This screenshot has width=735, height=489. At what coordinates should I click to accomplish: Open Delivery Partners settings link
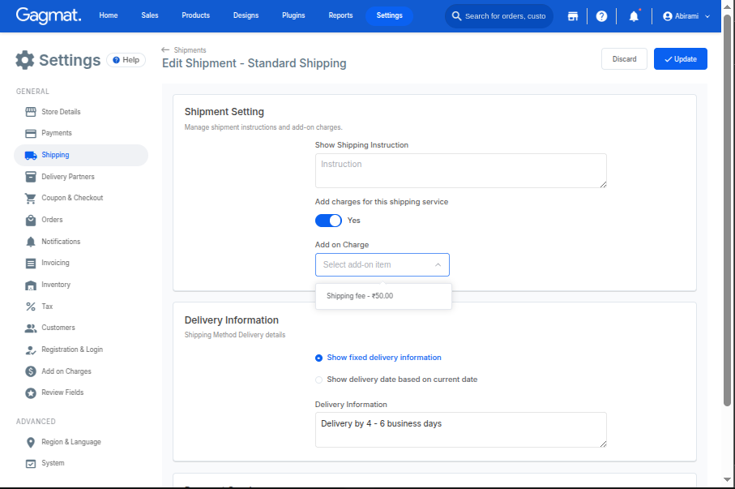[68, 177]
